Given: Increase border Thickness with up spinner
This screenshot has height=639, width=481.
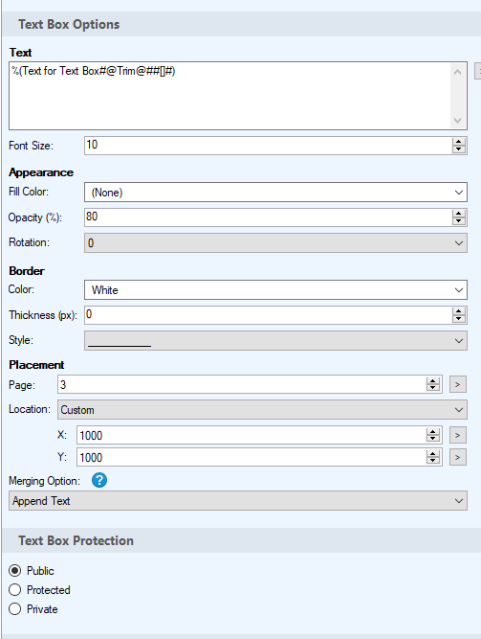Looking at the screenshot, I should click(459, 311).
